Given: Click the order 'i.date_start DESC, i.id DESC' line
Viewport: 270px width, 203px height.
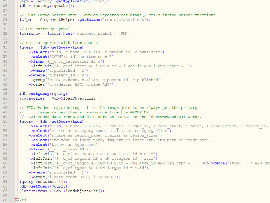Looking at the screenshot, I should (75, 177).
